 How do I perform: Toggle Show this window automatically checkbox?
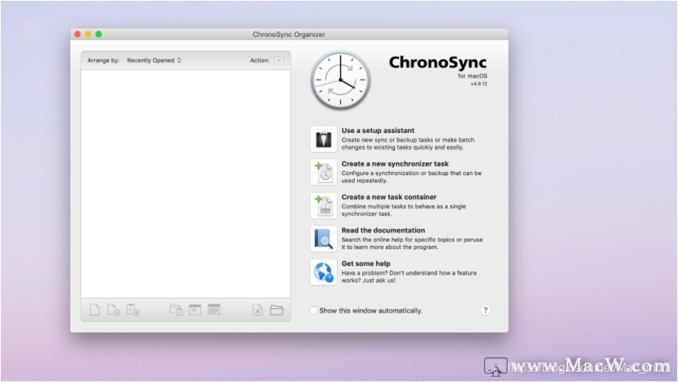coord(313,310)
